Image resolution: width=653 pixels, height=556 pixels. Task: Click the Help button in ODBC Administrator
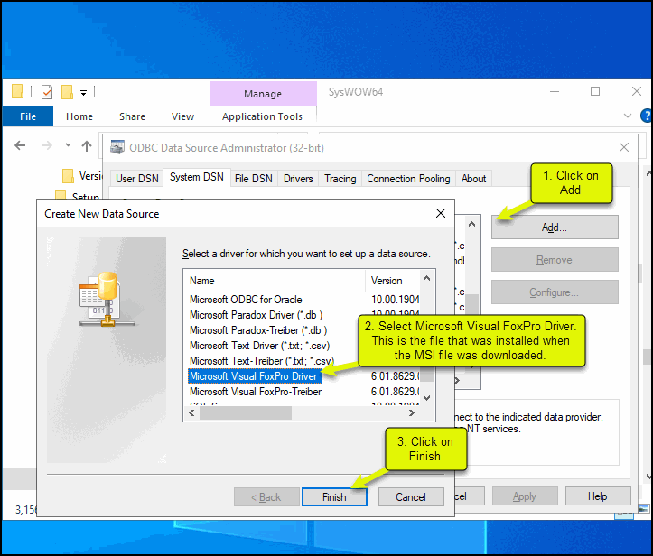click(x=598, y=496)
